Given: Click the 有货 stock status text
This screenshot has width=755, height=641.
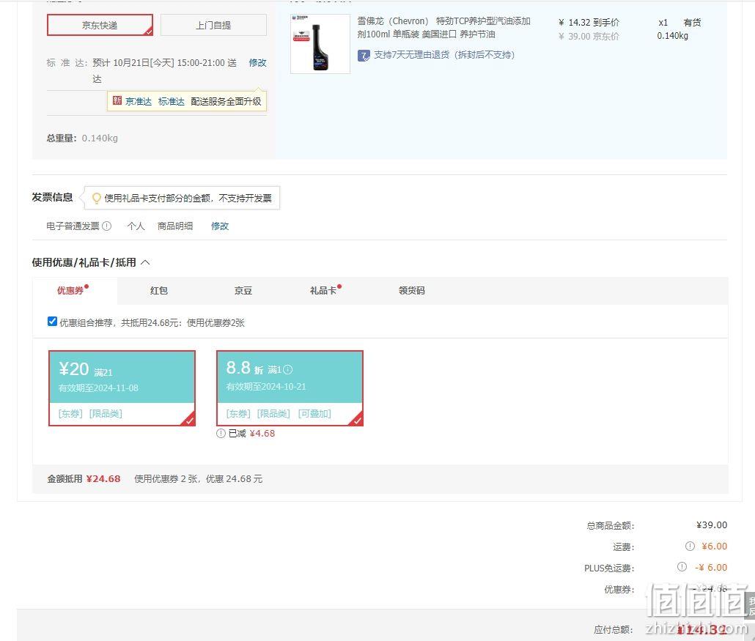Looking at the screenshot, I should click(693, 23).
